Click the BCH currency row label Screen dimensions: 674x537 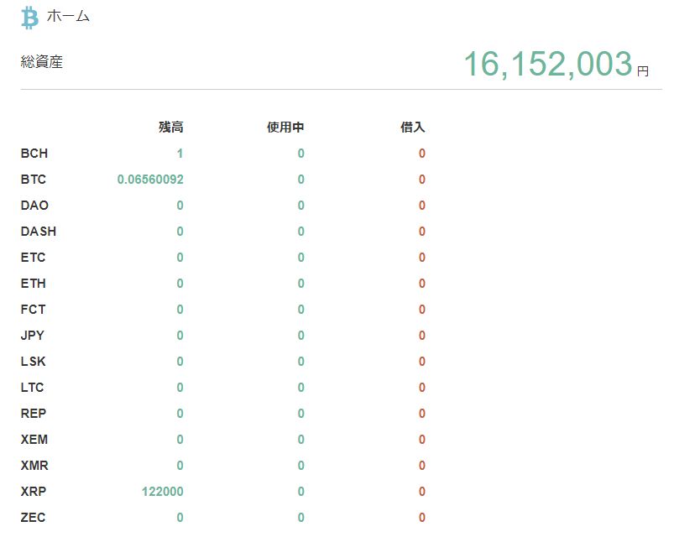coord(34,154)
